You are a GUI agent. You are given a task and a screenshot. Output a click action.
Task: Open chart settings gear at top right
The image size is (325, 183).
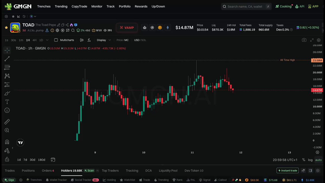pyautogui.click(x=319, y=40)
